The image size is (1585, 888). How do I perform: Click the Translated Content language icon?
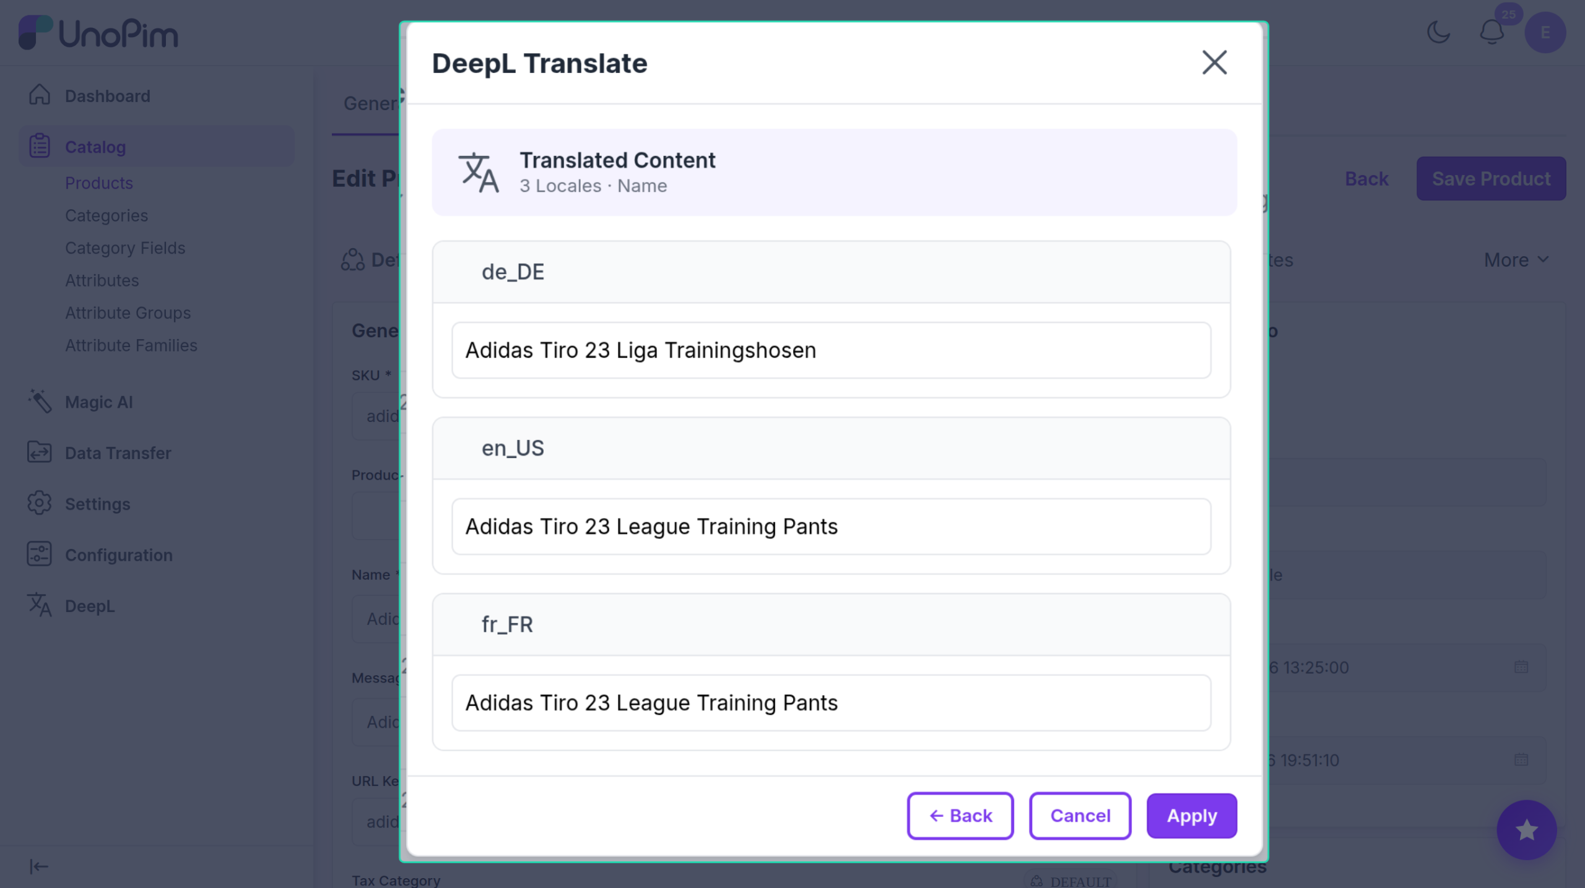coord(478,173)
